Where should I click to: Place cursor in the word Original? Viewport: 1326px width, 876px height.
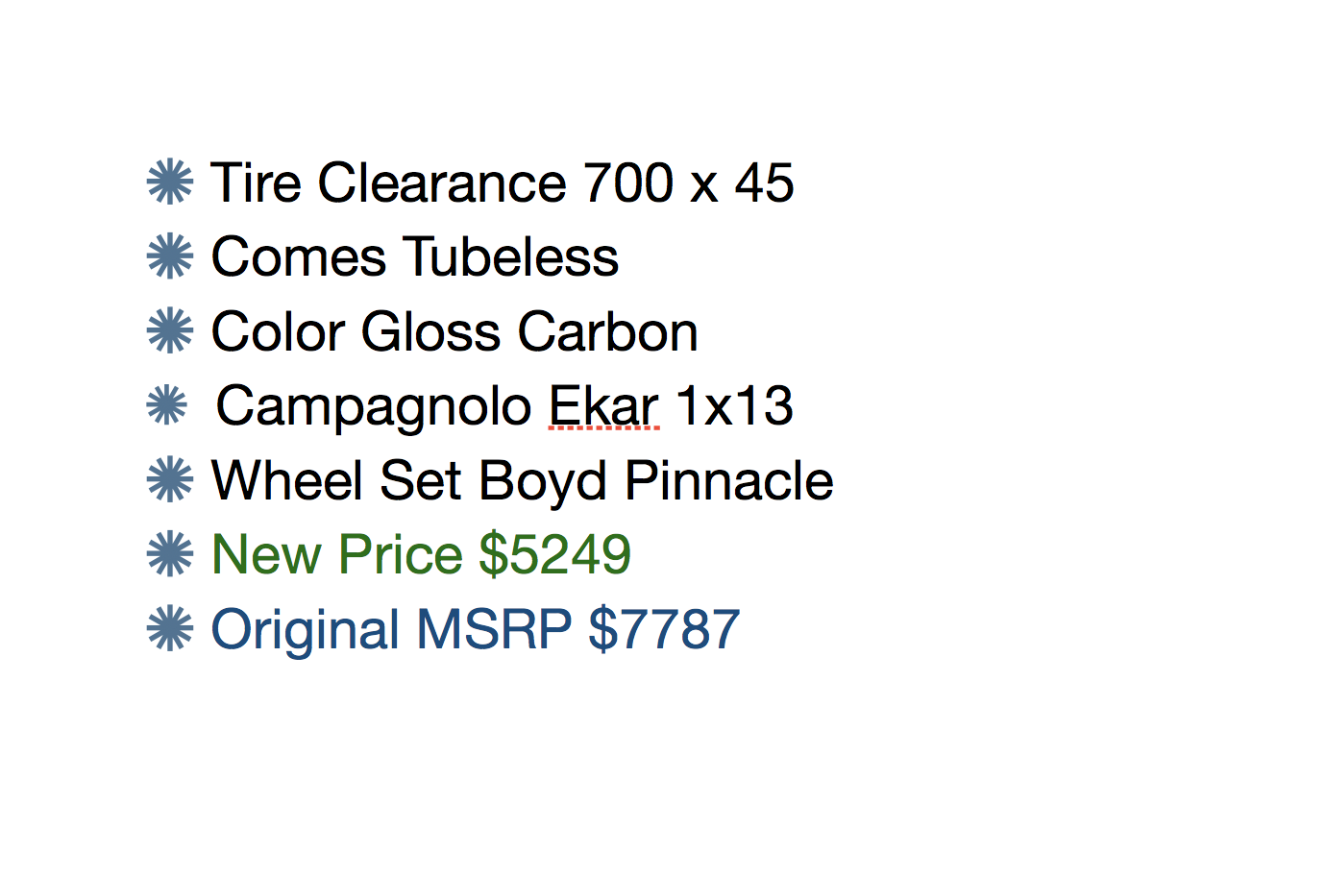tap(305, 630)
